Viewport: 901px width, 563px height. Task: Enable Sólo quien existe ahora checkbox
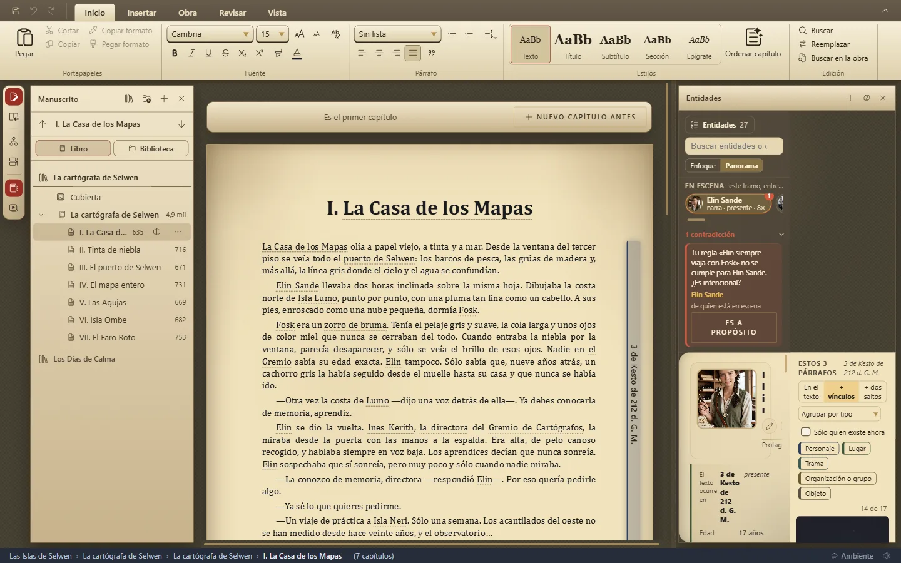pos(806,432)
